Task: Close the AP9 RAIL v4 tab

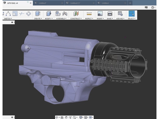Action: pos(30,3)
